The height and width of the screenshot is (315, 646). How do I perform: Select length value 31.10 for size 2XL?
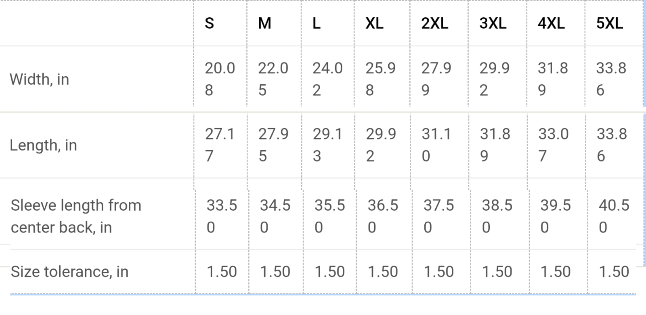(x=436, y=145)
